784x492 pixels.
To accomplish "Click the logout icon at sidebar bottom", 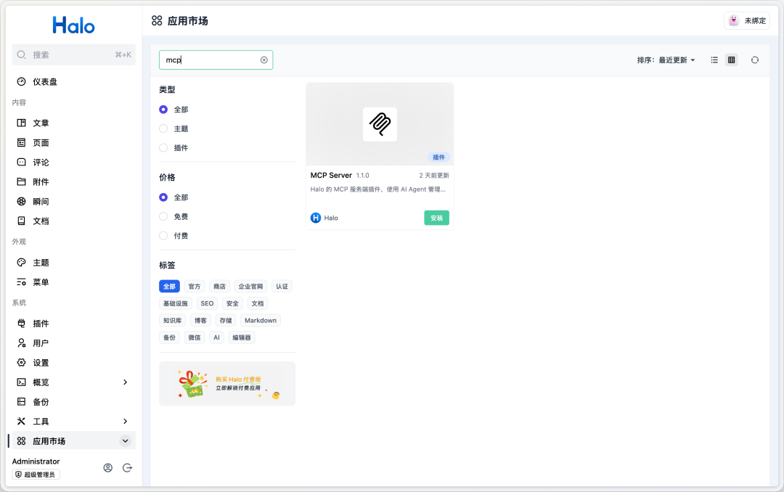I will (128, 467).
